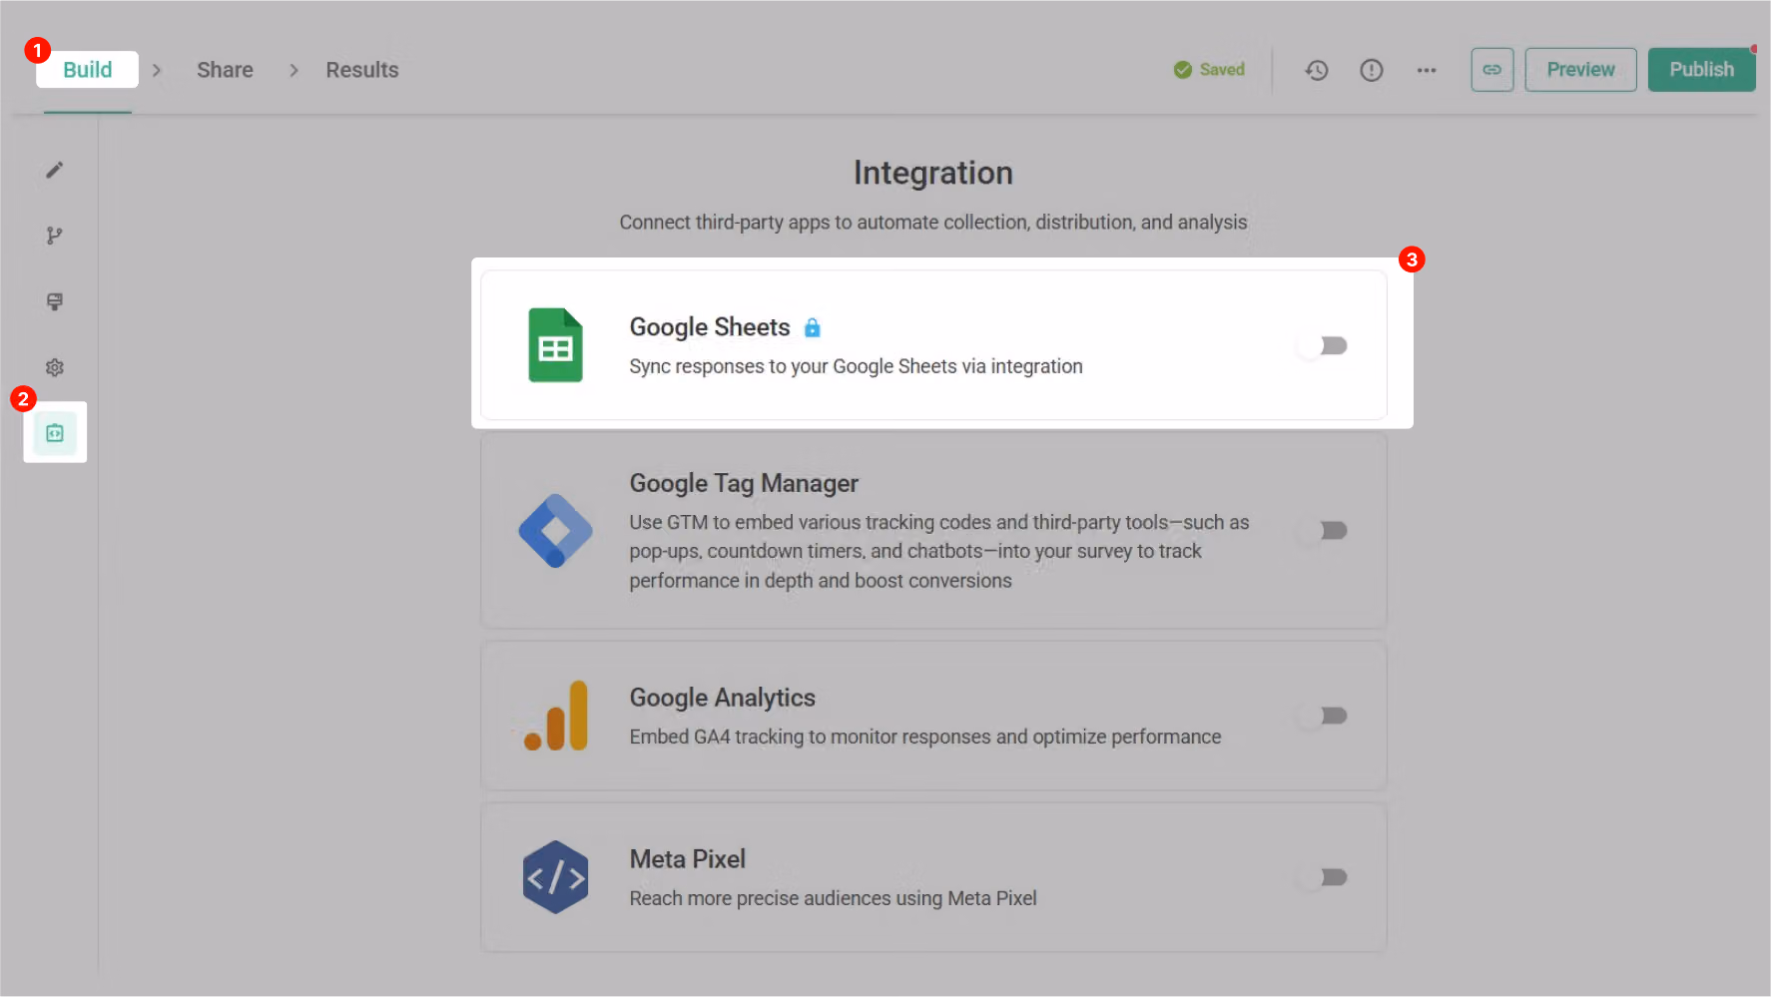The image size is (1771, 997).
Task: Click the Publish button
Action: [x=1701, y=70]
